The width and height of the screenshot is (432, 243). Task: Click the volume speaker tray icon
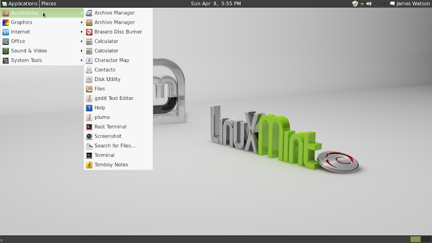pyautogui.click(x=369, y=4)
